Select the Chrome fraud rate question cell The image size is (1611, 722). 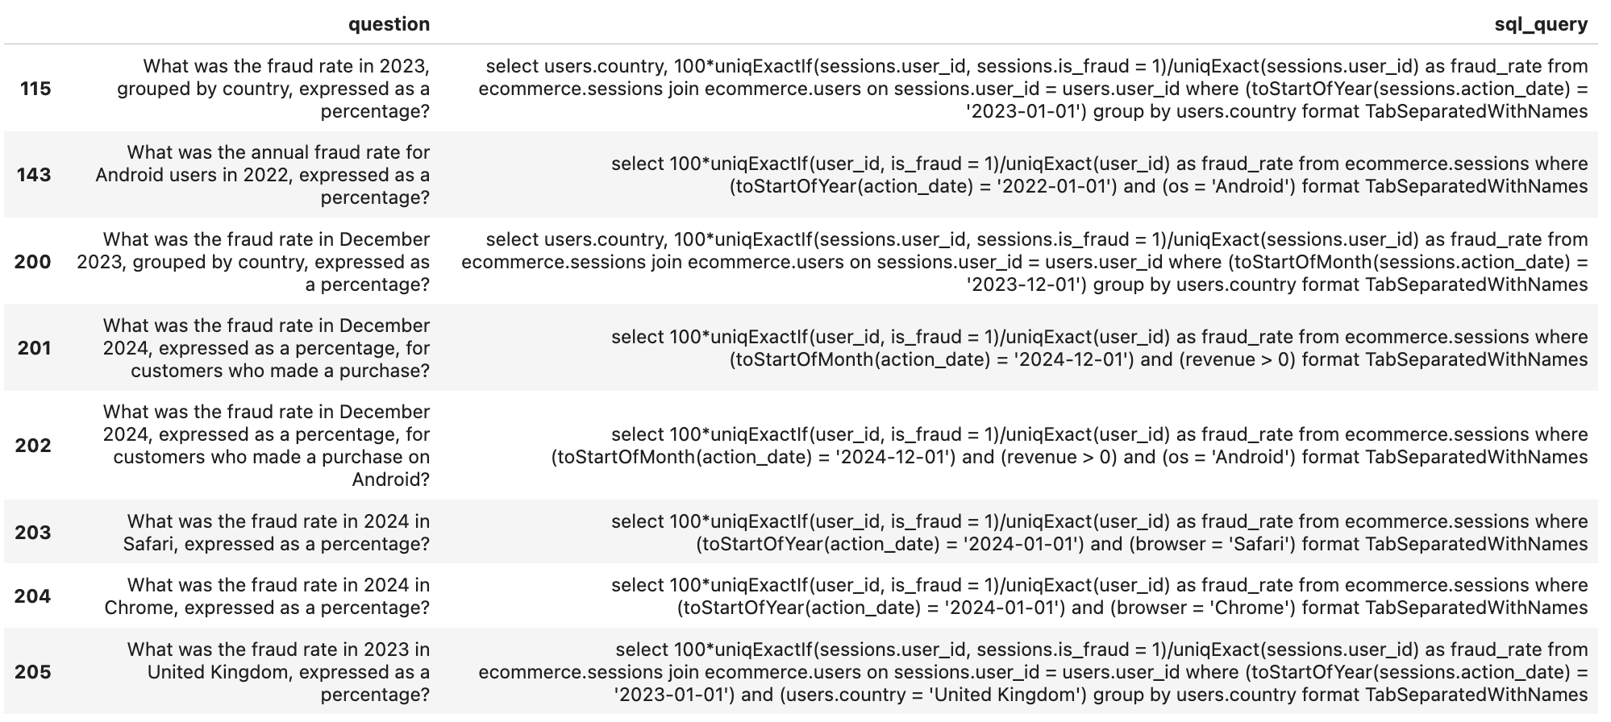pos(268,596)
